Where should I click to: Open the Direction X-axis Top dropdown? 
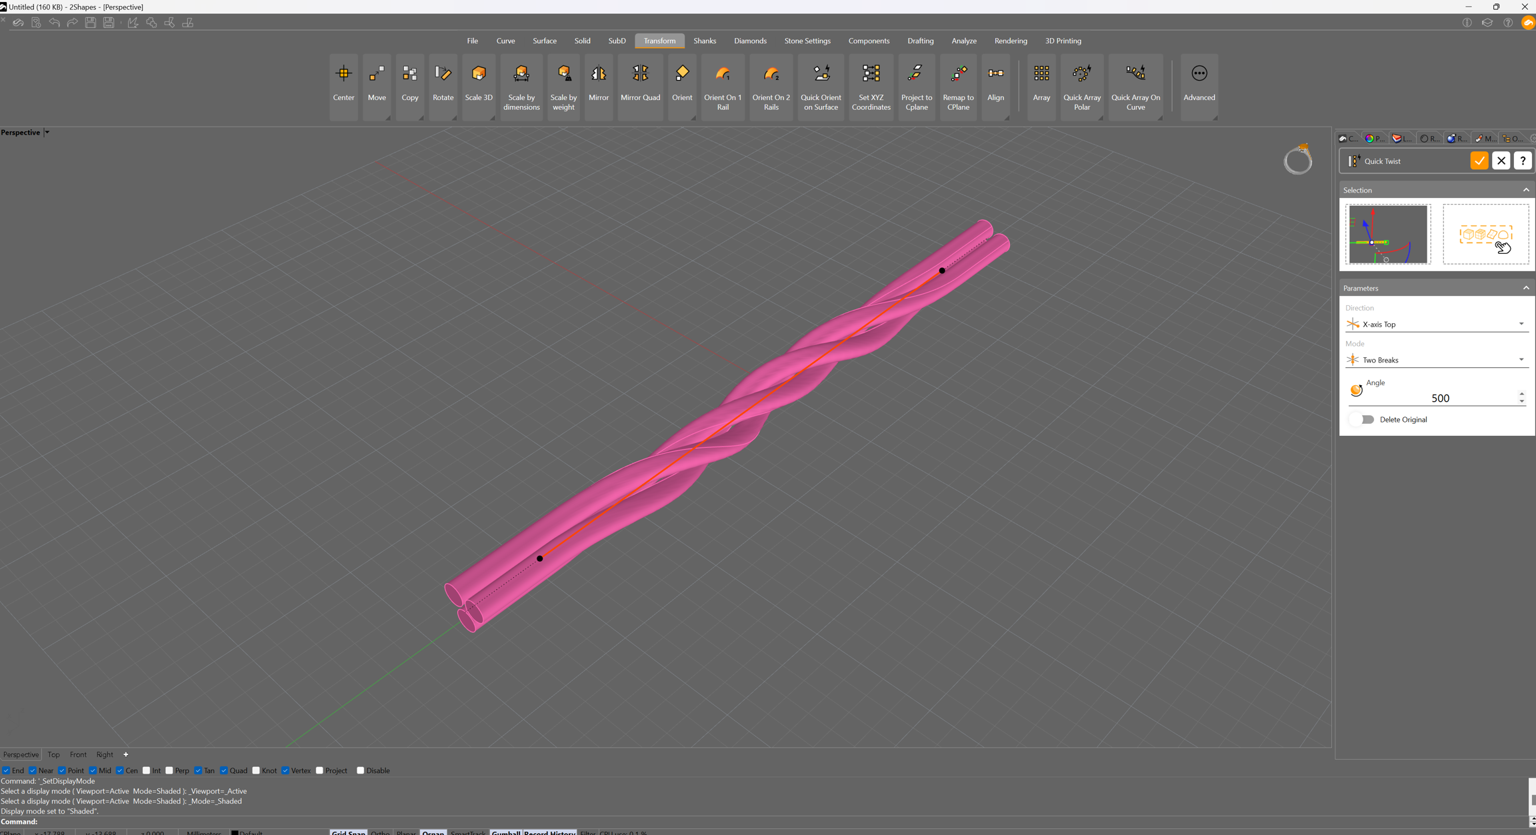[x=1436, y=324]
